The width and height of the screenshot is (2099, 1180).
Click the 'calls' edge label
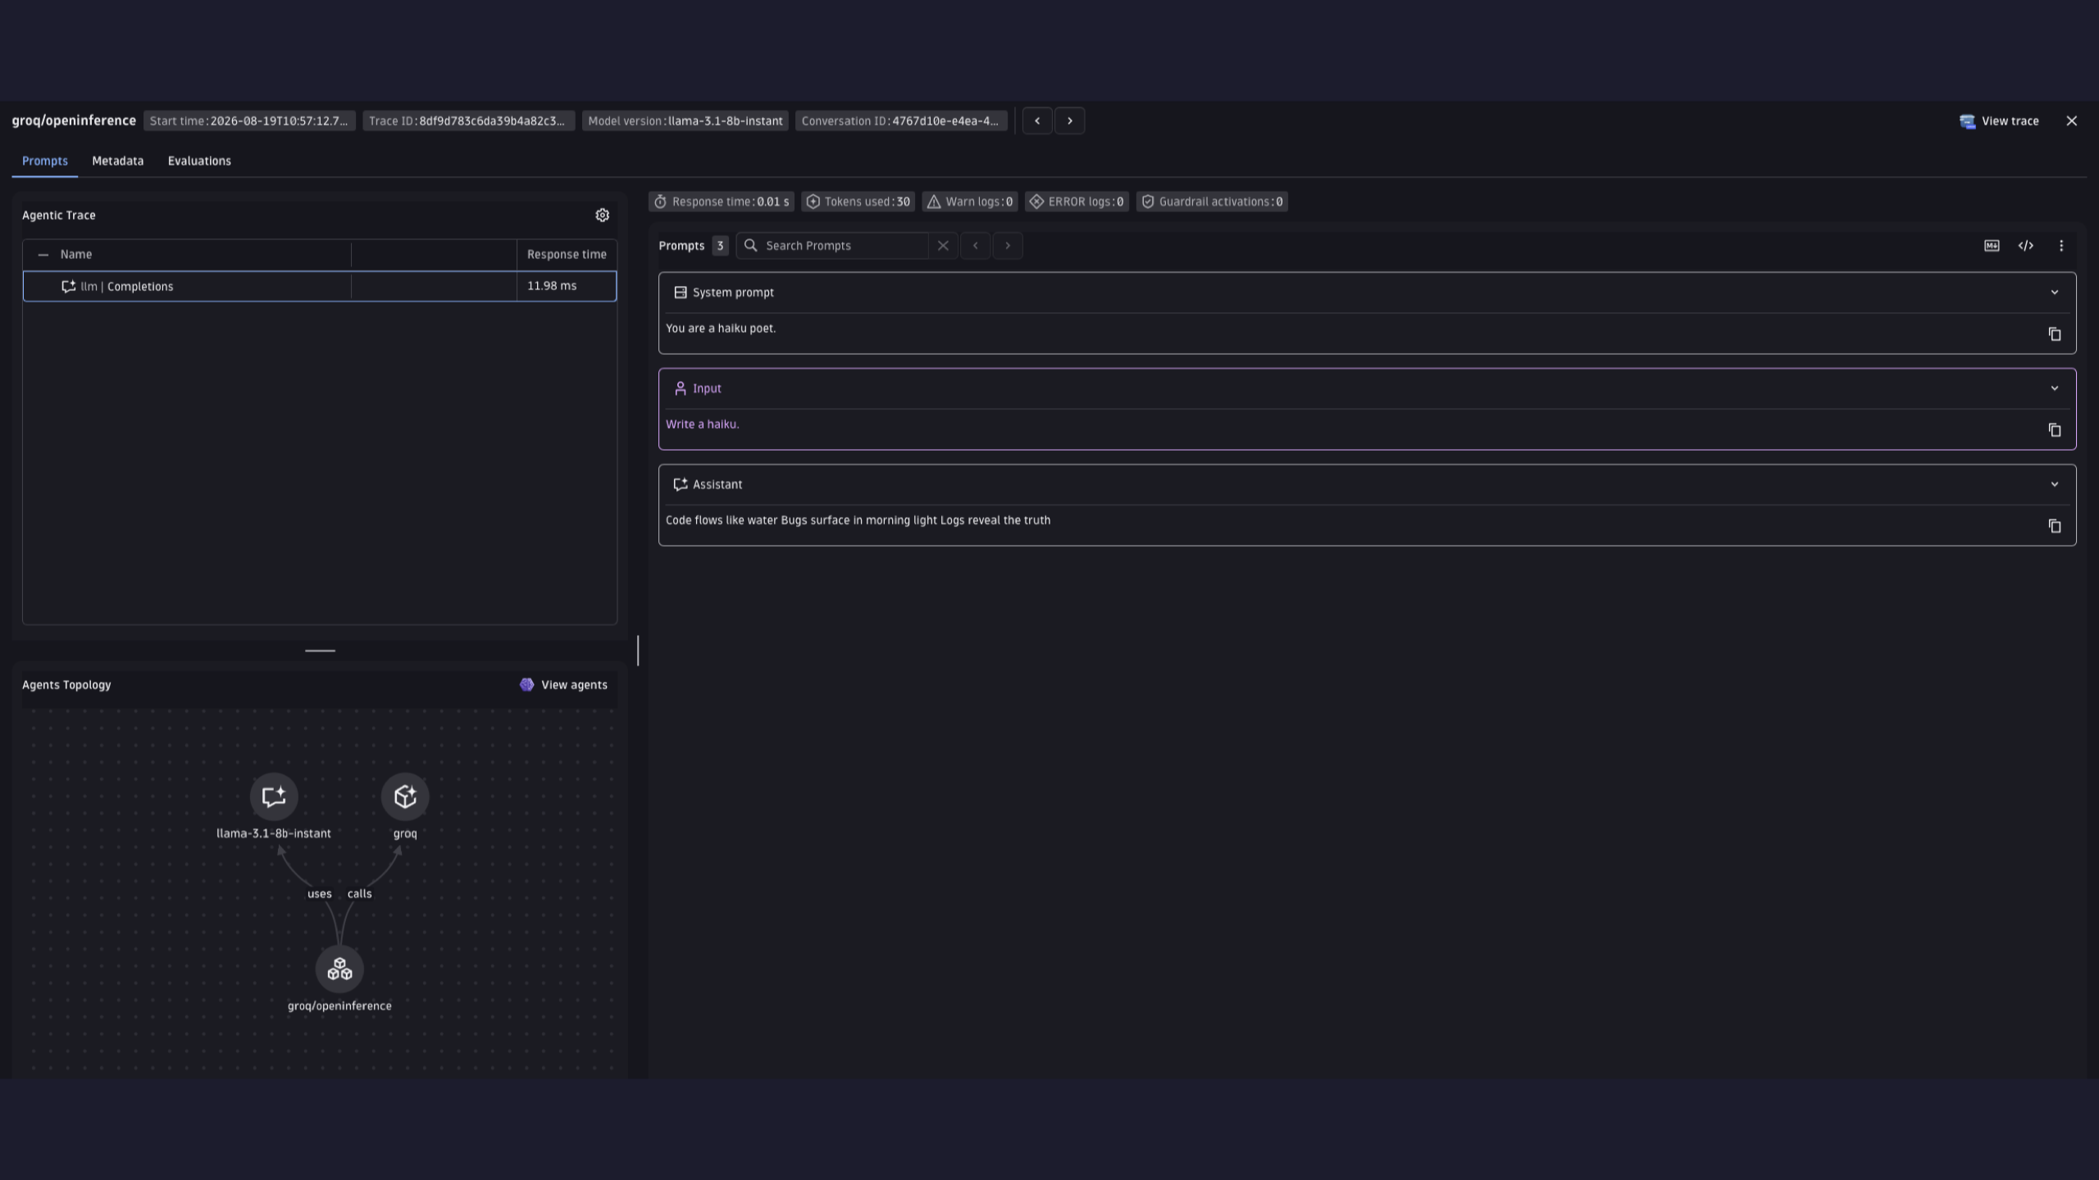point(360,894)
